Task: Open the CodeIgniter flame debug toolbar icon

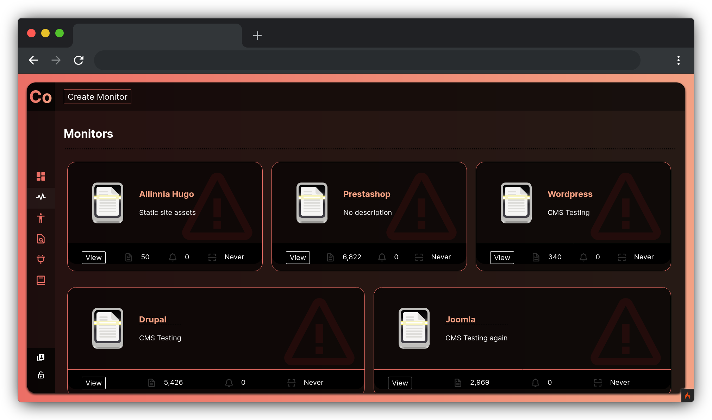Action: [x=688, y=396]
